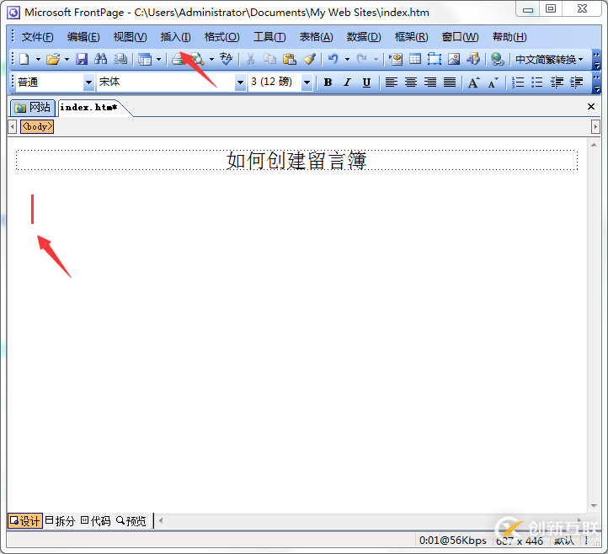Click the Copy icon
Screen dimensions: 608x554
pyautogui.click(x=269, y=59)
